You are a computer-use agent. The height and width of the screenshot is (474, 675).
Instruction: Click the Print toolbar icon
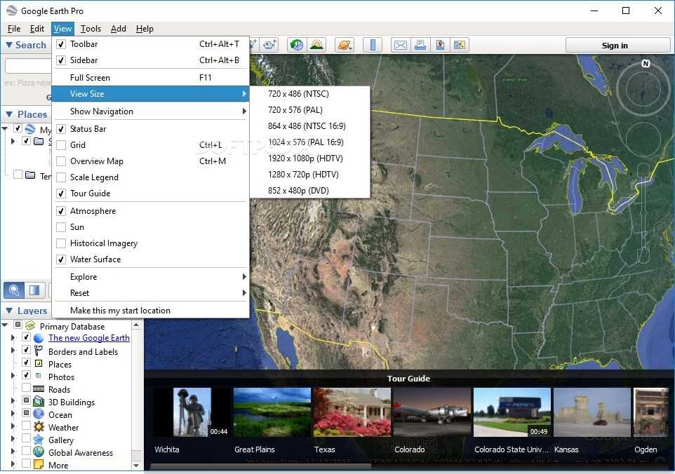coord(420,45)
